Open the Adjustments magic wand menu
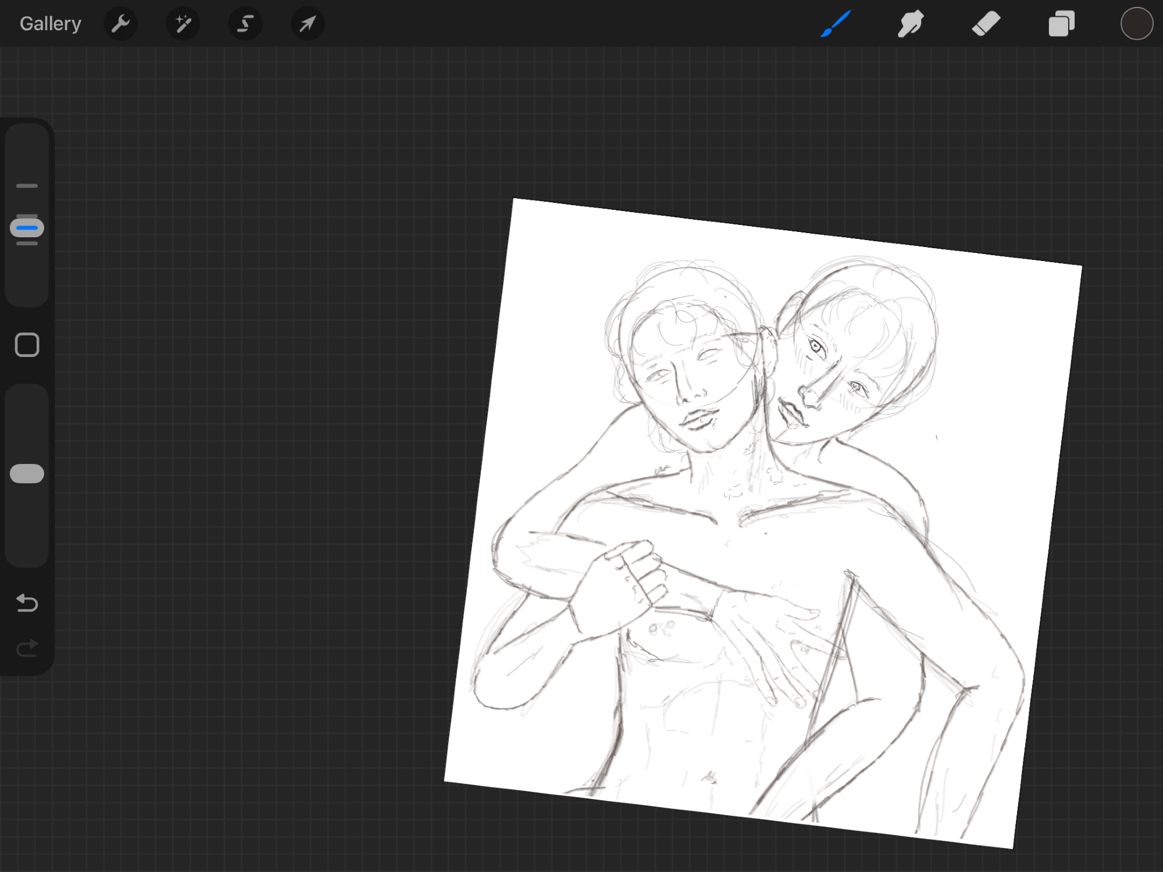 [183, 24]
